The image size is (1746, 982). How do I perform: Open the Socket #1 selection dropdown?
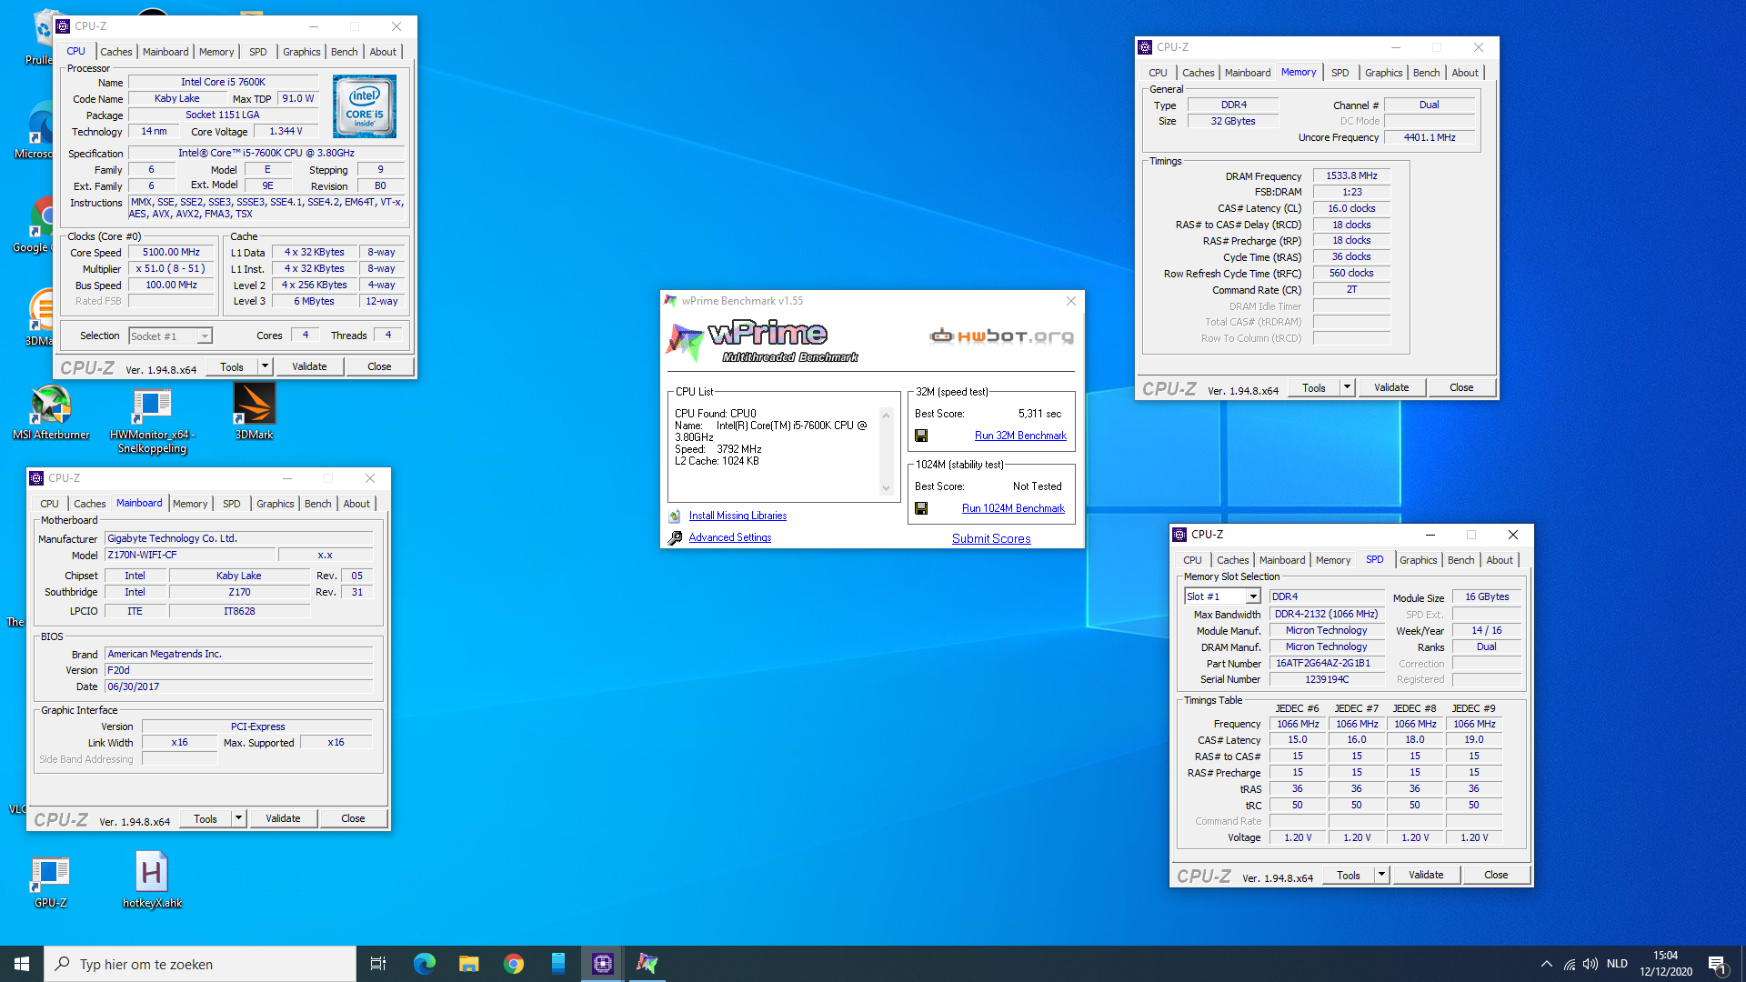pos(170,336)
